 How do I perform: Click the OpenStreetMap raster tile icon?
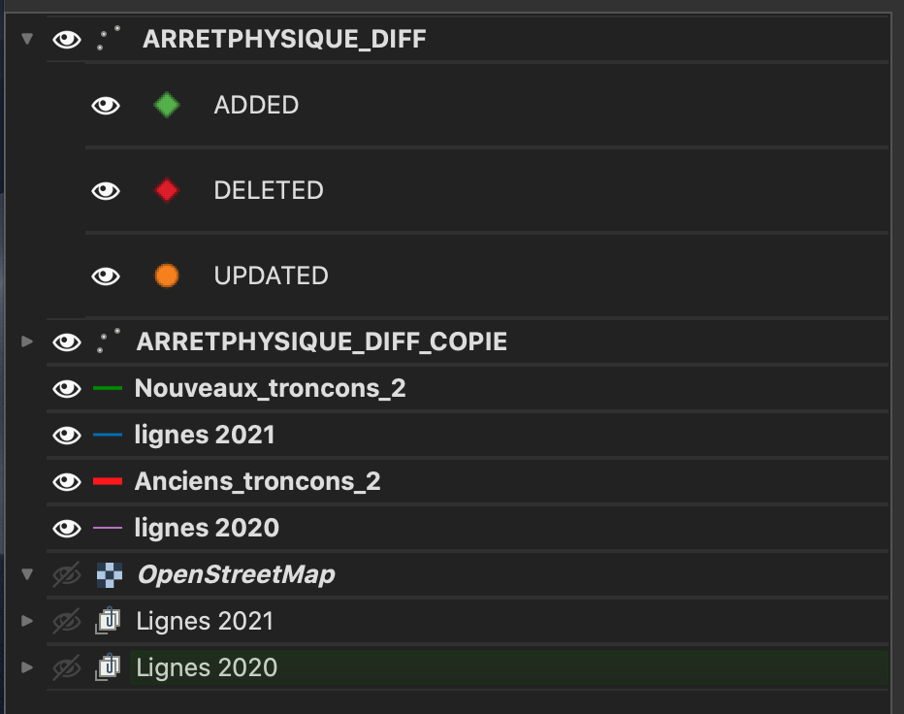pyautogui.click(x=109, y=574)
